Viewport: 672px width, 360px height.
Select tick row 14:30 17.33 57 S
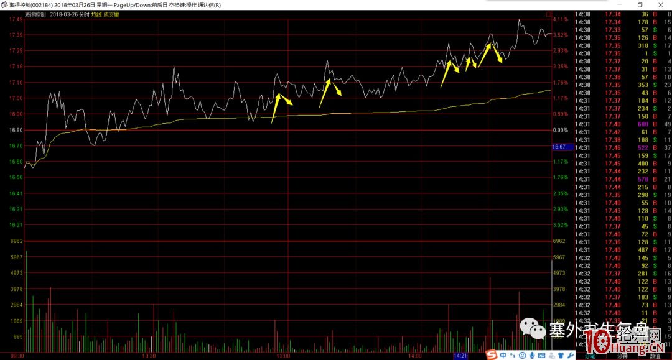point(623,30)
